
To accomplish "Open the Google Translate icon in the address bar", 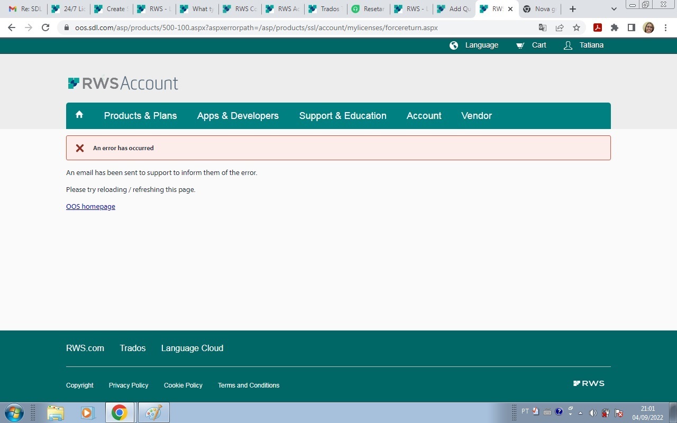I will (542, 27).
